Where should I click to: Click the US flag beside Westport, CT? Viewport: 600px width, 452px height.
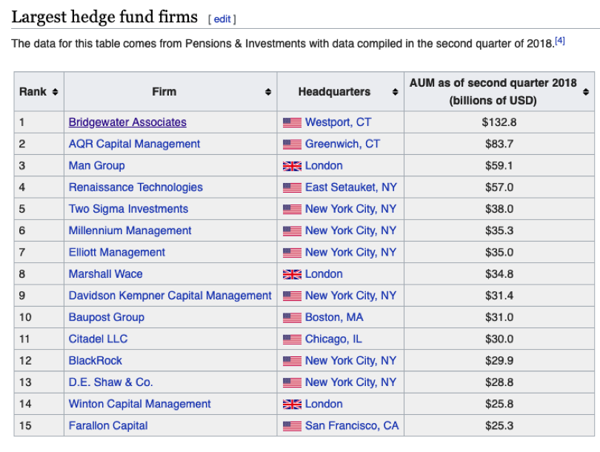tap(292, 122)
